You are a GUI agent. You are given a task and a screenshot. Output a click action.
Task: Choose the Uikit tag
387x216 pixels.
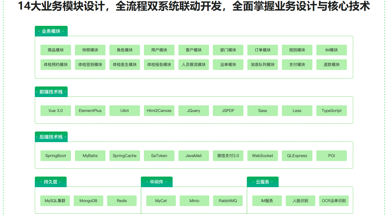(x=125, y=111)
